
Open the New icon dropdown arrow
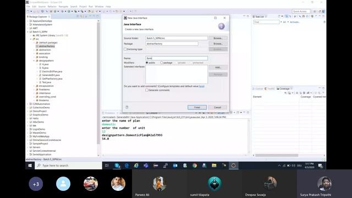click(x=31, y=11)
